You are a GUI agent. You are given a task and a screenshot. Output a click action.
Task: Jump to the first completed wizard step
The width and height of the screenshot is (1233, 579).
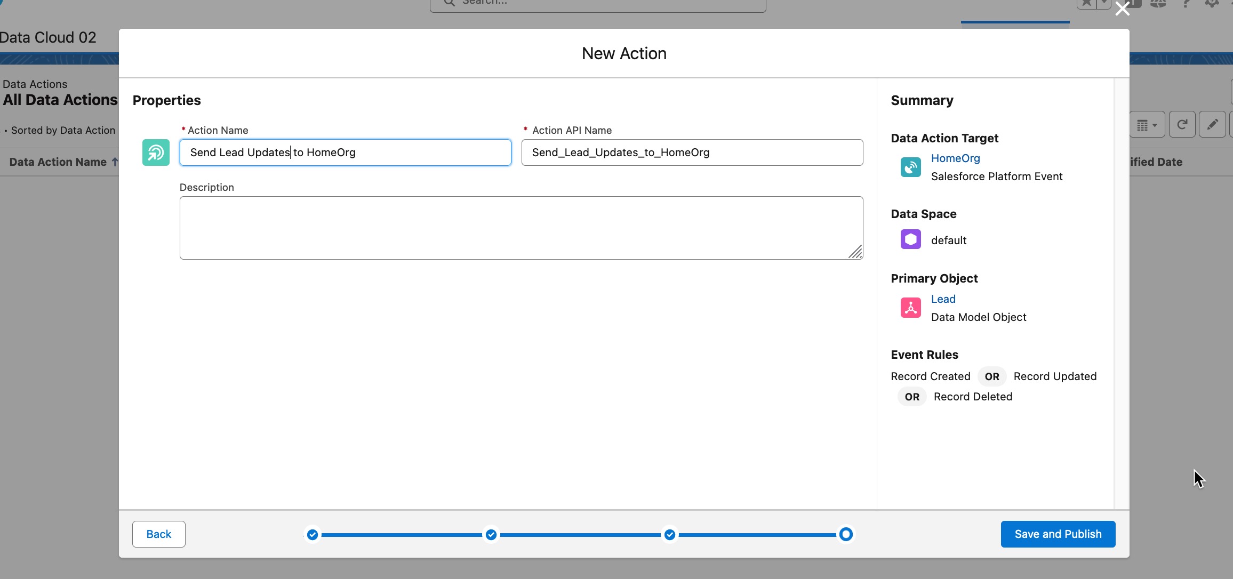click(x=313, y=534)
